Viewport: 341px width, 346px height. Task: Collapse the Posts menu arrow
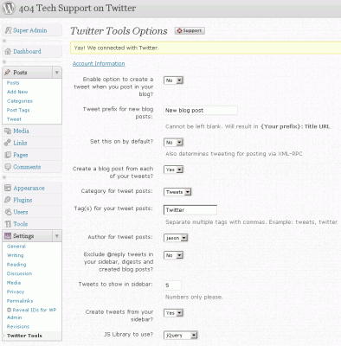(x=57, y=73)
